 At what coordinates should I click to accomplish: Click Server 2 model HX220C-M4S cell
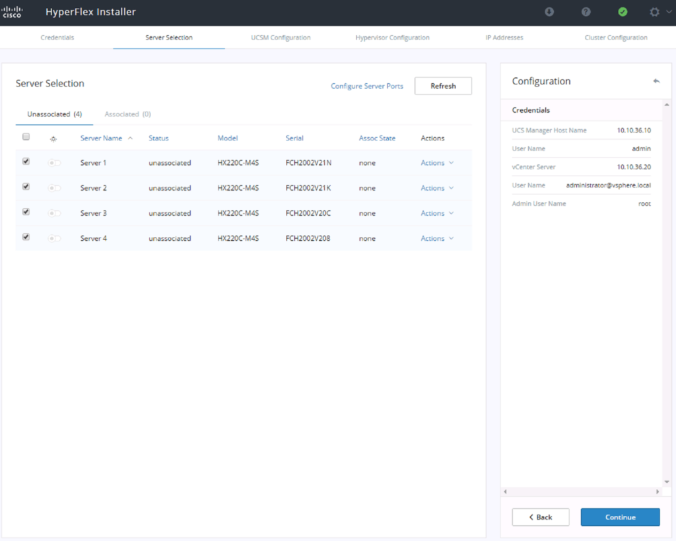238,188
